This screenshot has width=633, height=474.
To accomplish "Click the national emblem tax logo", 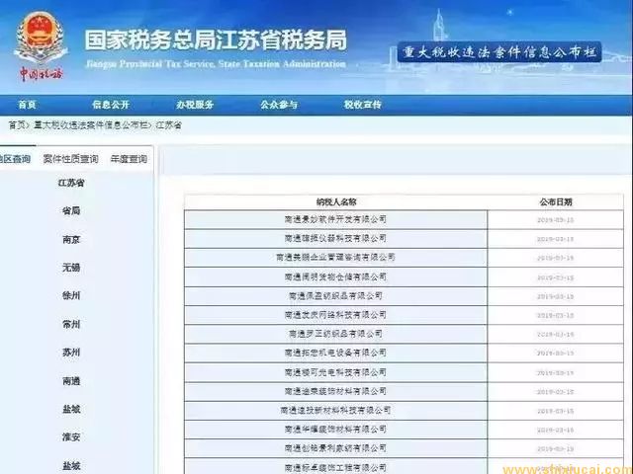I will point(41,45).
